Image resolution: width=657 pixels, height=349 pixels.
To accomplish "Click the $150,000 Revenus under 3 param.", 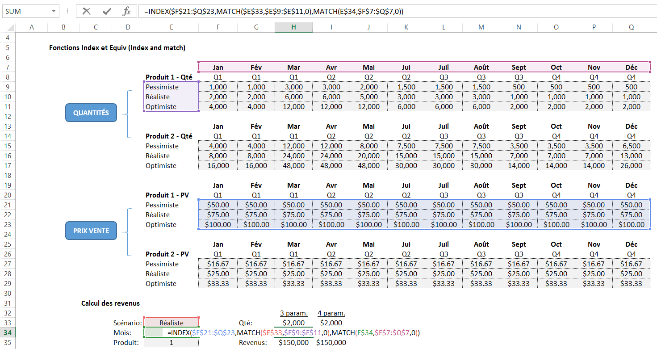I will 293,342.
